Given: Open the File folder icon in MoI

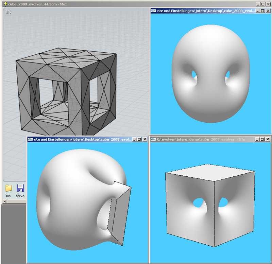Looking at the screenshot, I should pyautogui.click(x=8, y=189).
